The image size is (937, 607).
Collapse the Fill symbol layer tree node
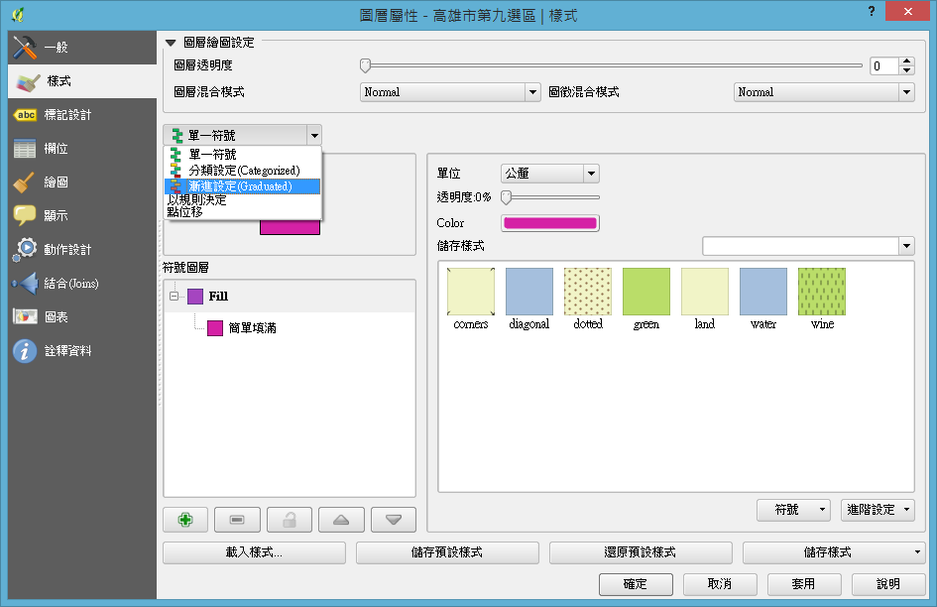pyautogui.click(x=174, y=297)
